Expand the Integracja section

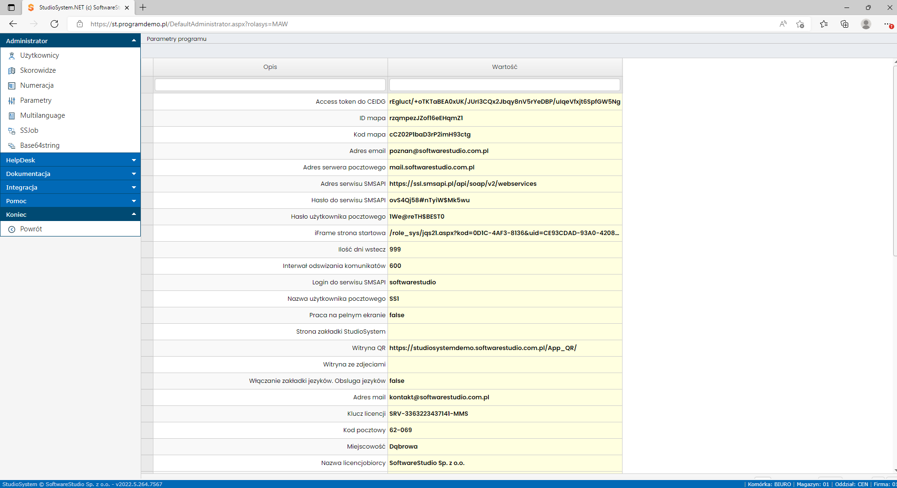pyautogui.click(x=134, y=187)
